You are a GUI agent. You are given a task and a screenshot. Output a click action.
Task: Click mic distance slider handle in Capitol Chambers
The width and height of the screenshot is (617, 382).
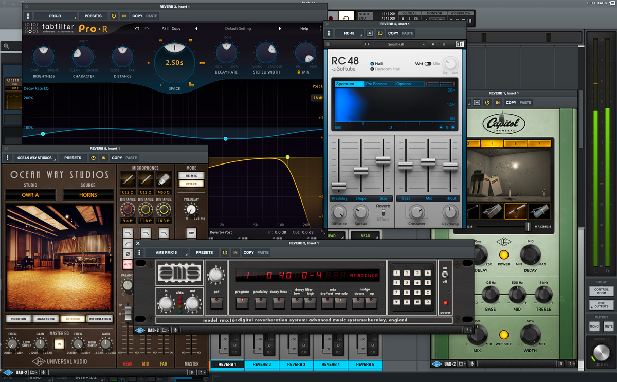(x=528, y=226)
